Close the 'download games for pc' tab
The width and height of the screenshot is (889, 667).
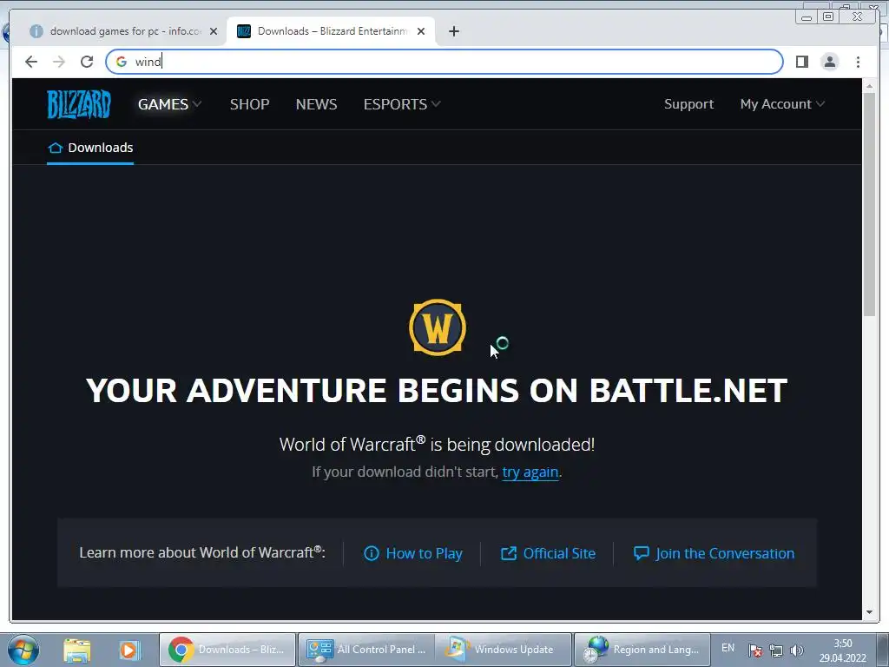[214, 31]
